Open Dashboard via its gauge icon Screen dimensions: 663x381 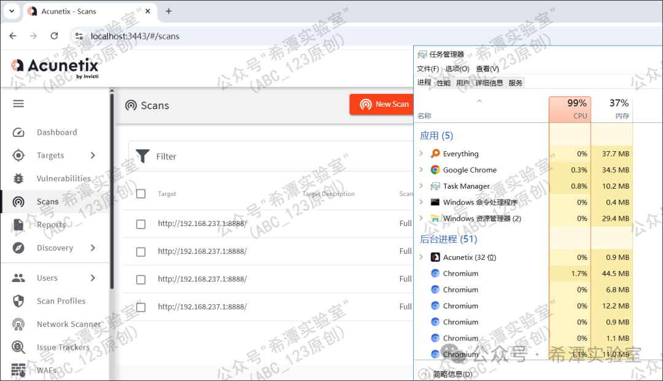coord(18,133)
